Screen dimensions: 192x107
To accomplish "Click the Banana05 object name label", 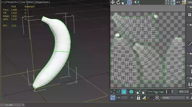I will (x=30, y=7).
